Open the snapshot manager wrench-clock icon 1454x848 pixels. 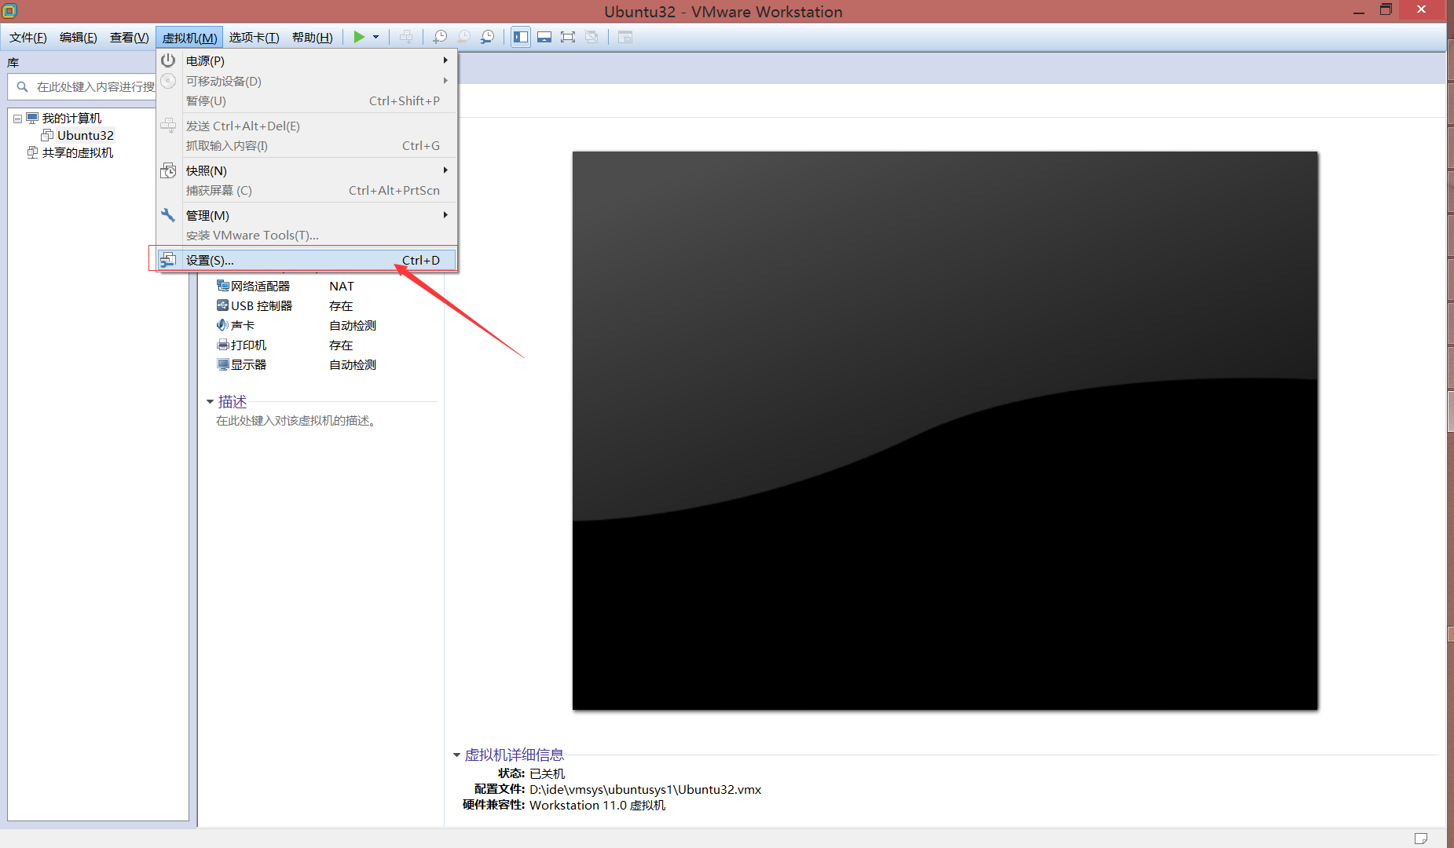488,37
